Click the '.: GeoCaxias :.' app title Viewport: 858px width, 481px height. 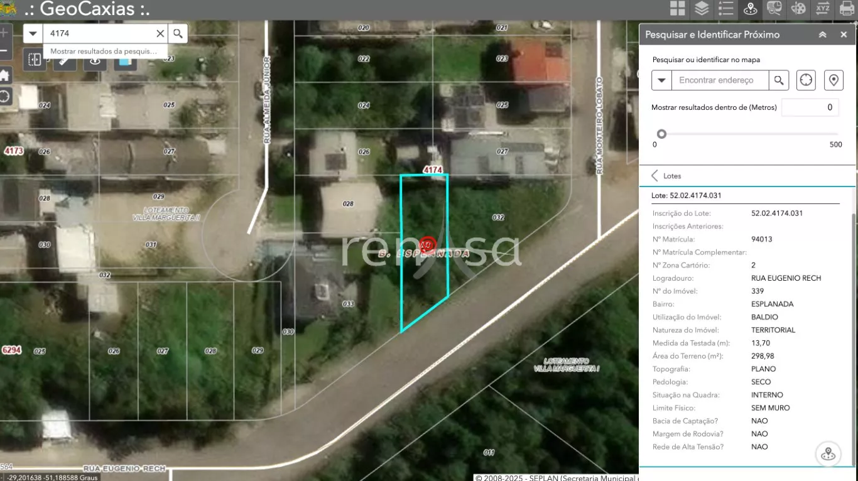pyautogui.click(x=87, y=9)
